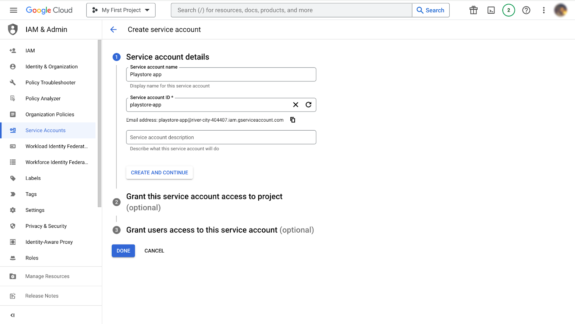Regenerate the service account ID
Screen dimensions: 575x324
308,105
